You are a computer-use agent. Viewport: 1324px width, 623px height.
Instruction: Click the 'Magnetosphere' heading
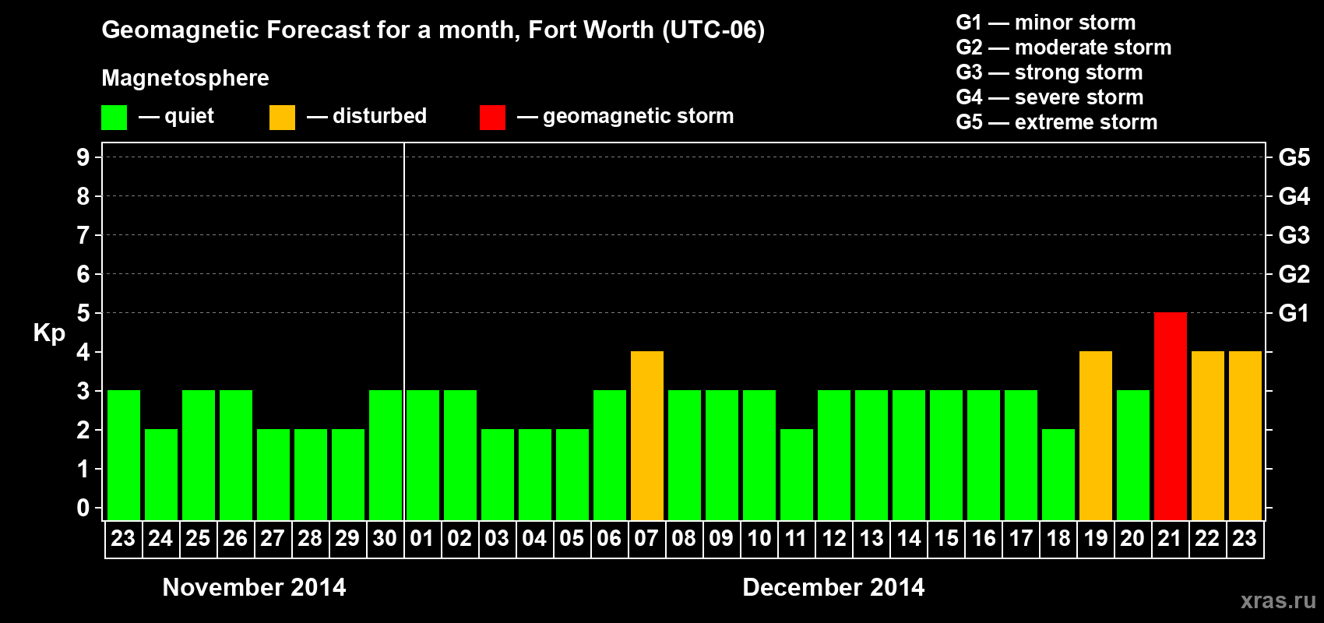coord(185,78)
